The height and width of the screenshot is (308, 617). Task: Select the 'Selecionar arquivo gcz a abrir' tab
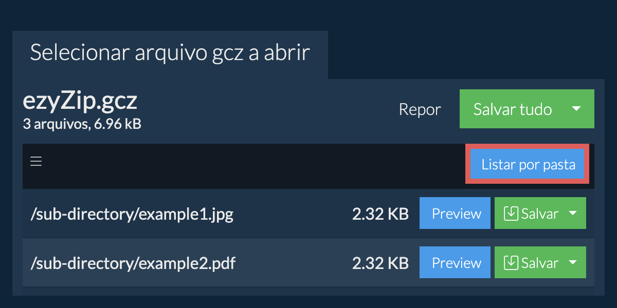pos(170,52)
